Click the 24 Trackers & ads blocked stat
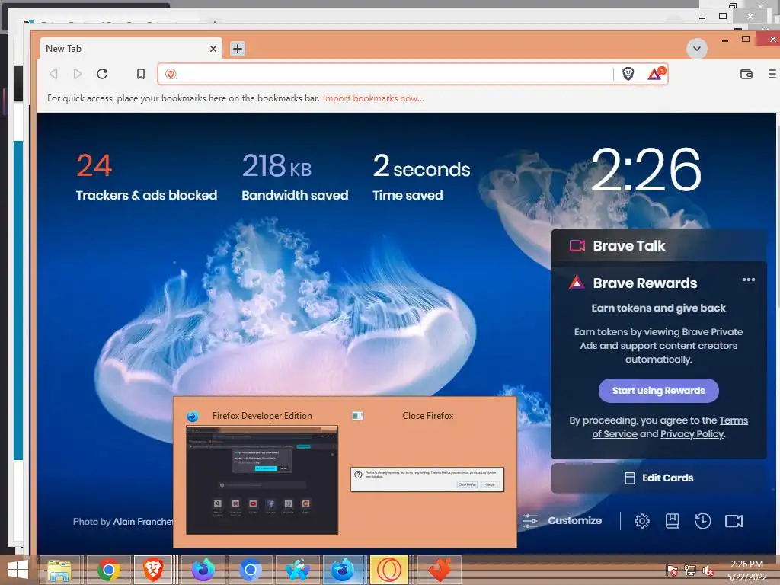This screenshot has width=780, height=585. [x=146, y=177]
